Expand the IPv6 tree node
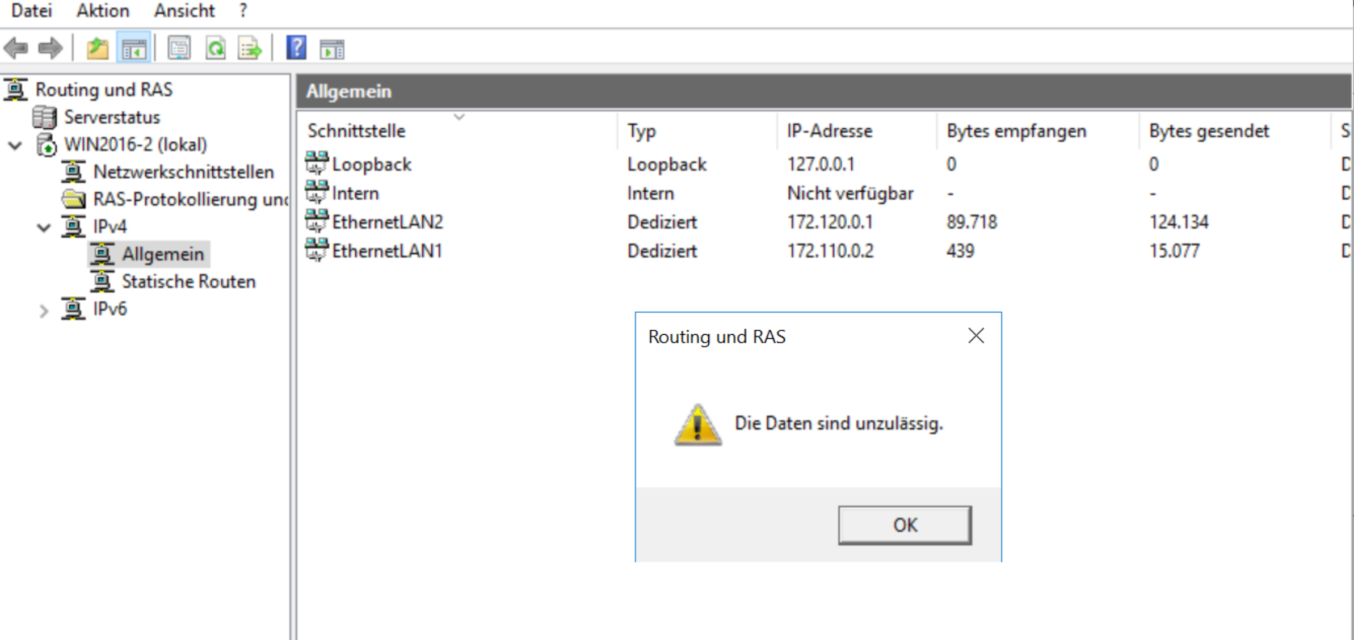 pos(44,310)
